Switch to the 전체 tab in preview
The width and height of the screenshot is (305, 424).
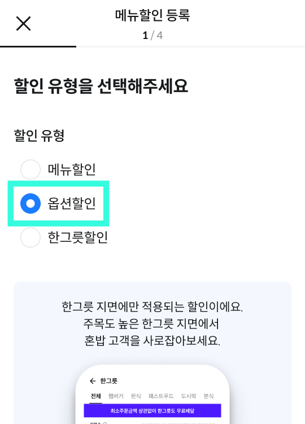pyautogui.click(x=95, y=396)
